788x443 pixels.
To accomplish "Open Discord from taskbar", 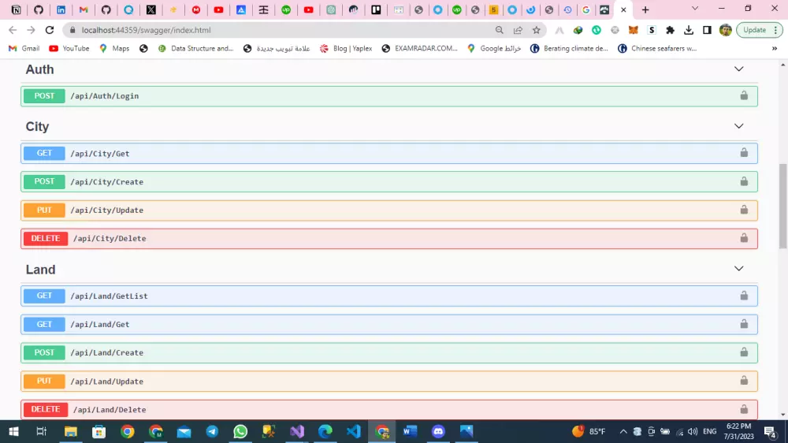I will click(438, 431).
